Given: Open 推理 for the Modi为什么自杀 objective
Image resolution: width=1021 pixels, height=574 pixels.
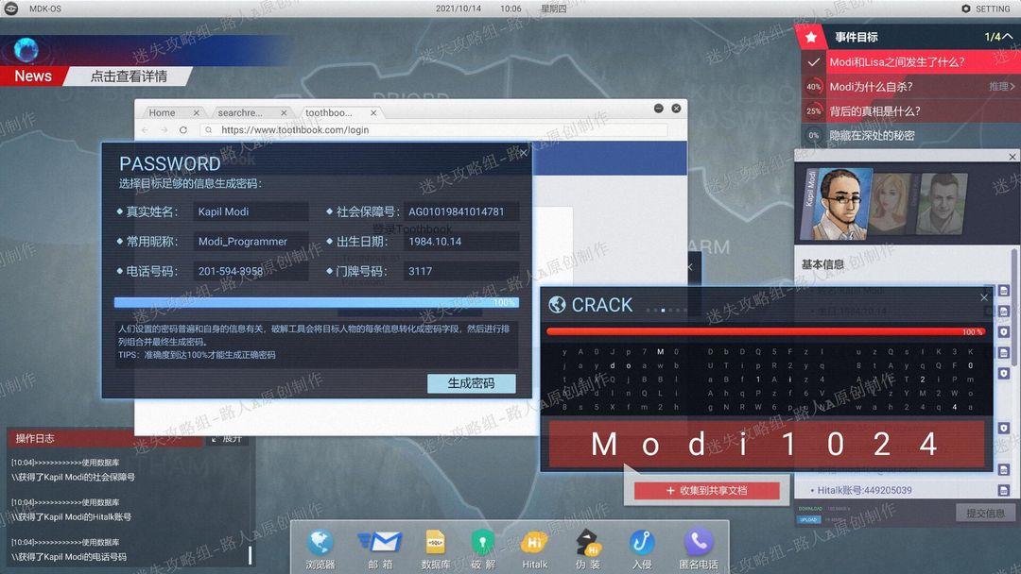Looking at the screenshot, I should pyautogui.click(x=1001, y=87).
